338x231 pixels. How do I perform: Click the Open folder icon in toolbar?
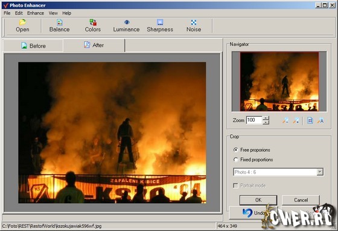[x=22, y=22]
